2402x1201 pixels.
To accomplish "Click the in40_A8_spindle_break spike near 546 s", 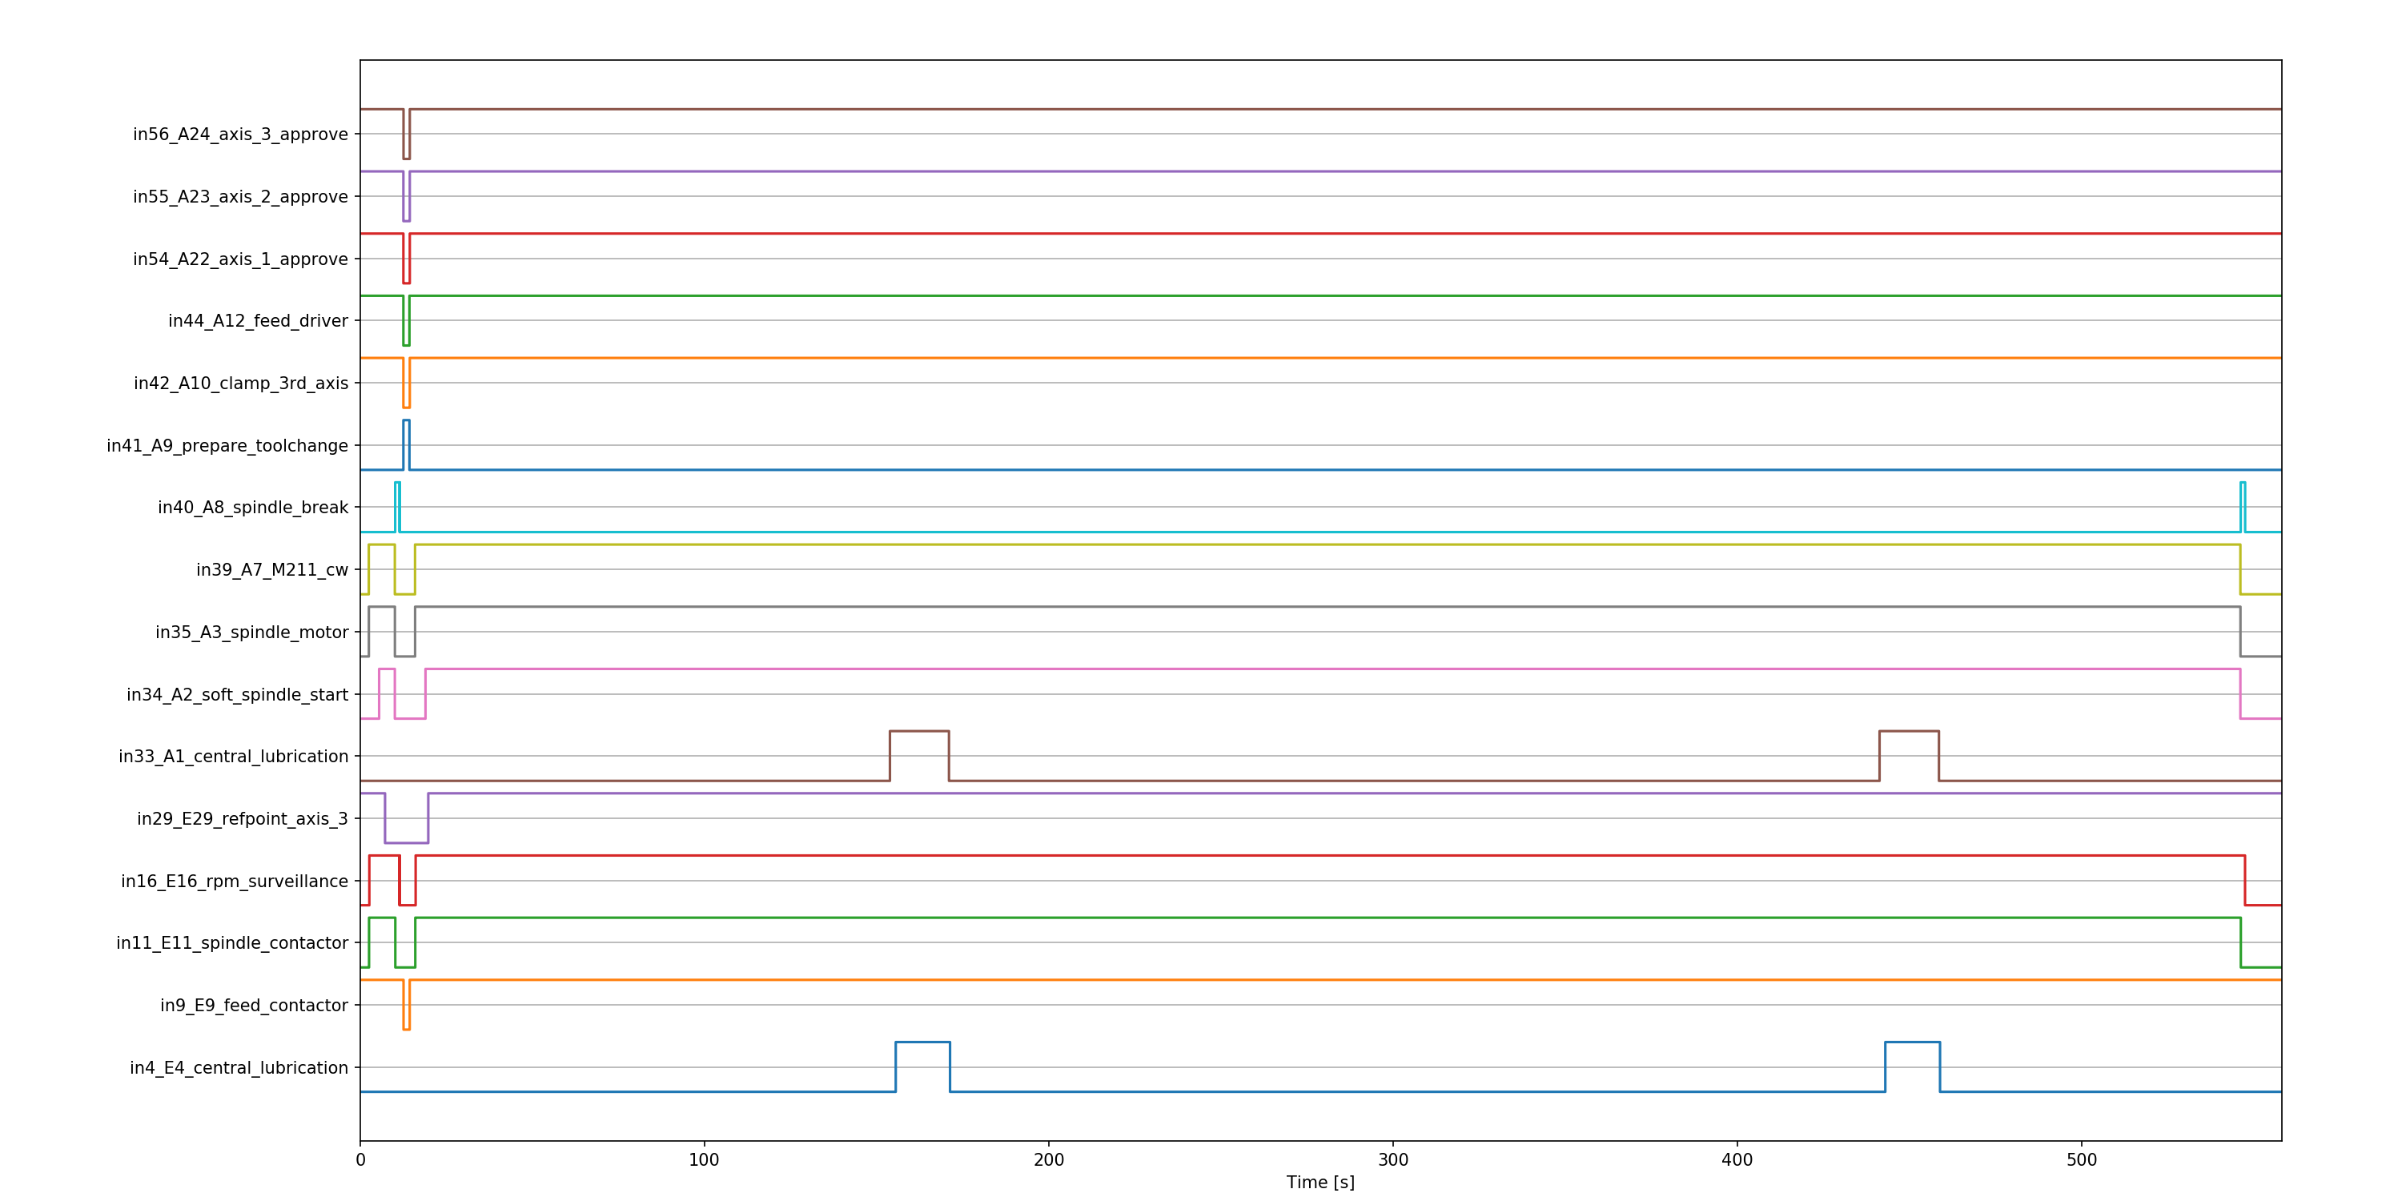I will pyautogui.click(x=2243, y=508).
